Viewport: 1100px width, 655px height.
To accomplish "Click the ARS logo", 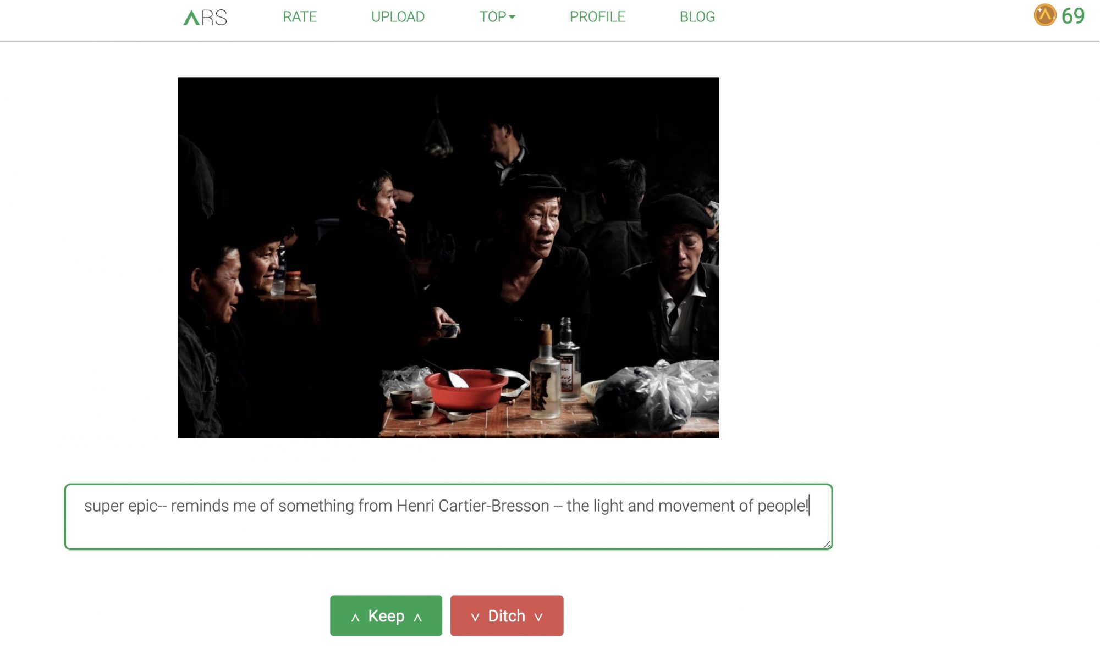I will (205, 18).
